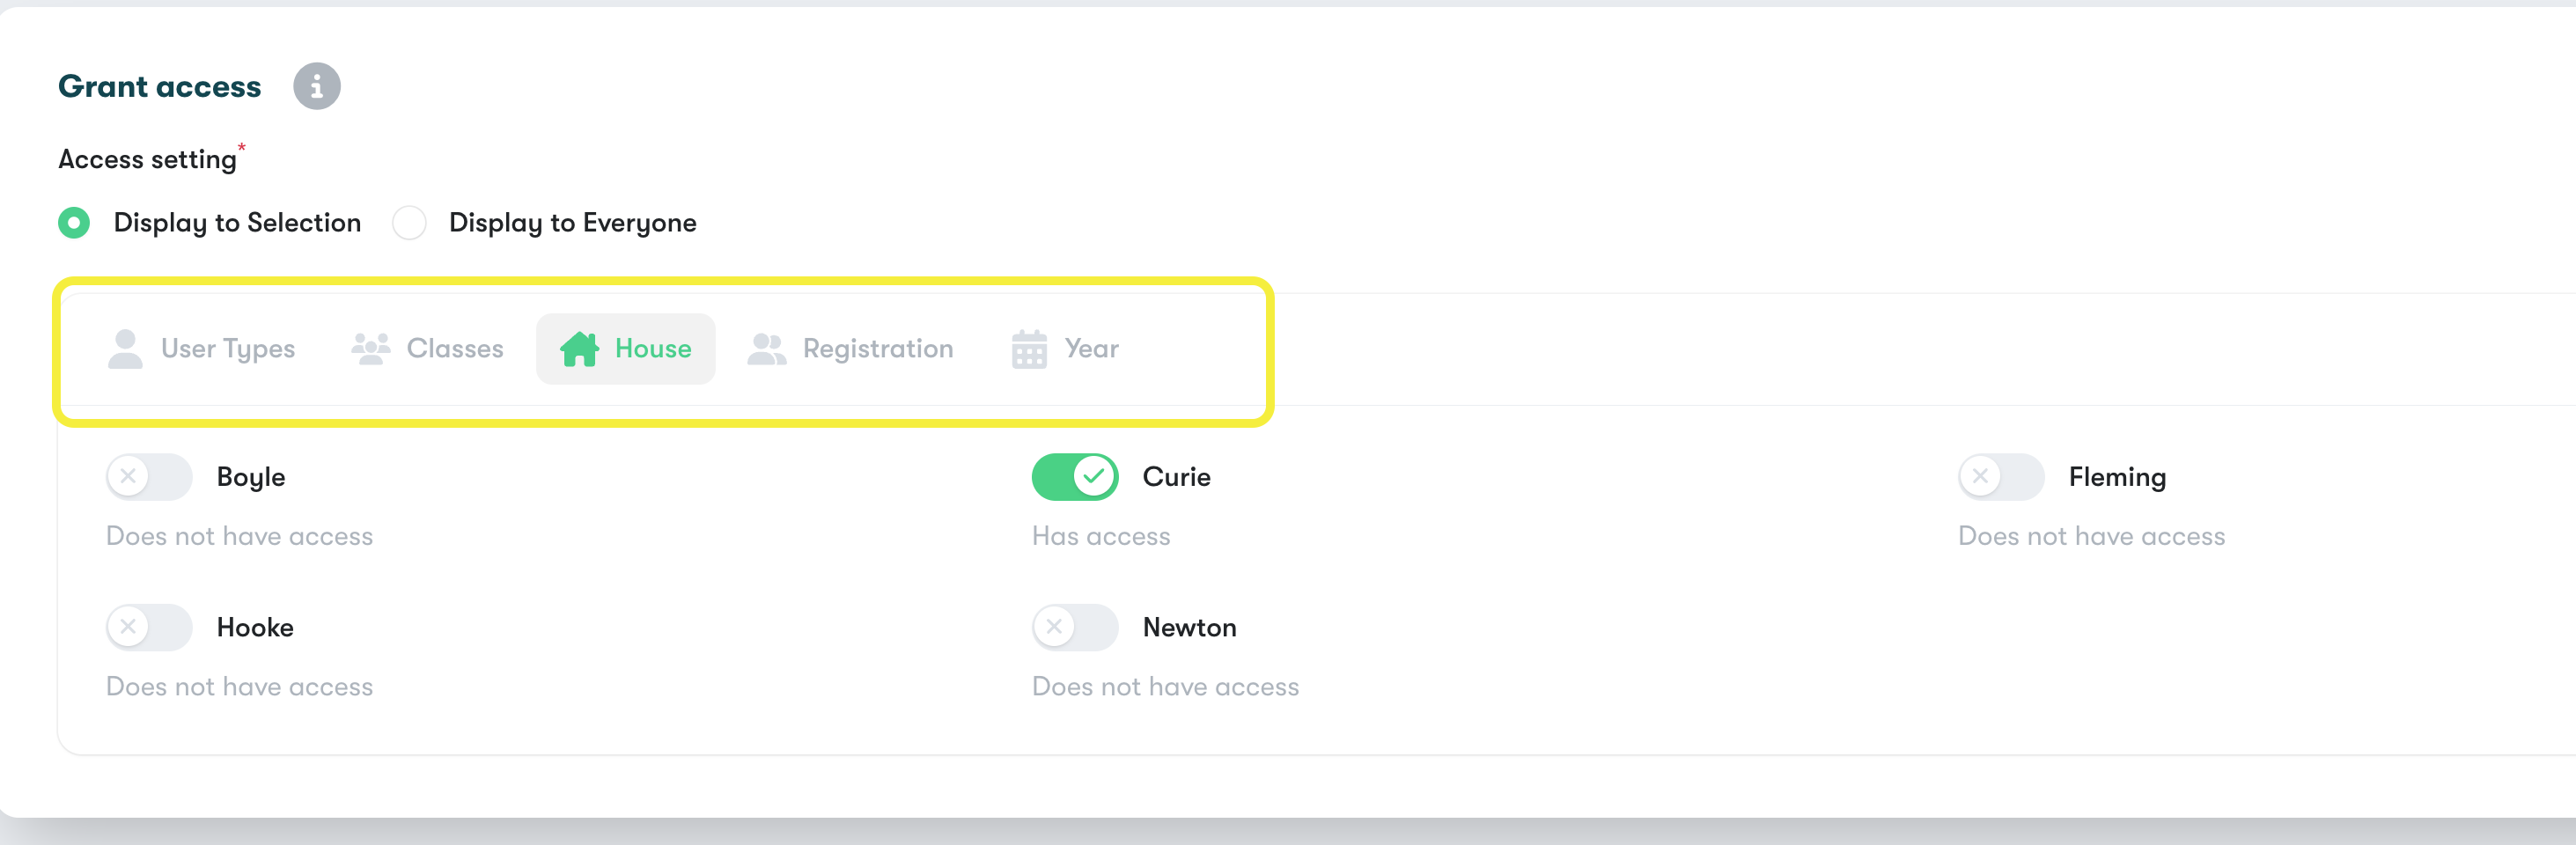Click the green House icon
The image size is (2576, 845).
coord(579,349)
